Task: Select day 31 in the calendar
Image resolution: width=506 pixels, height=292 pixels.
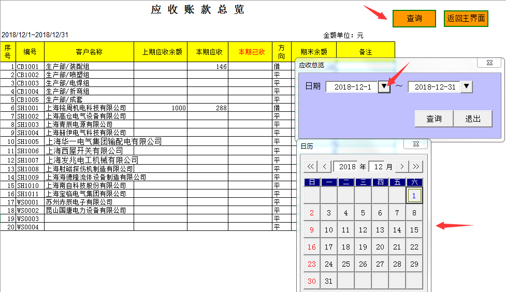Action: pos(329,281)
